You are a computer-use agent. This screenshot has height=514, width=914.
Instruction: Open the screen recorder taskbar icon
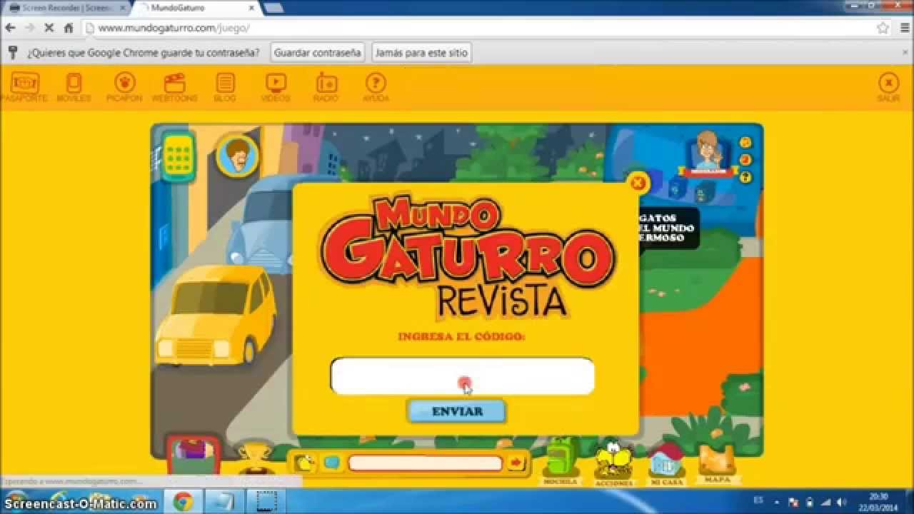[x=266, y=501]
